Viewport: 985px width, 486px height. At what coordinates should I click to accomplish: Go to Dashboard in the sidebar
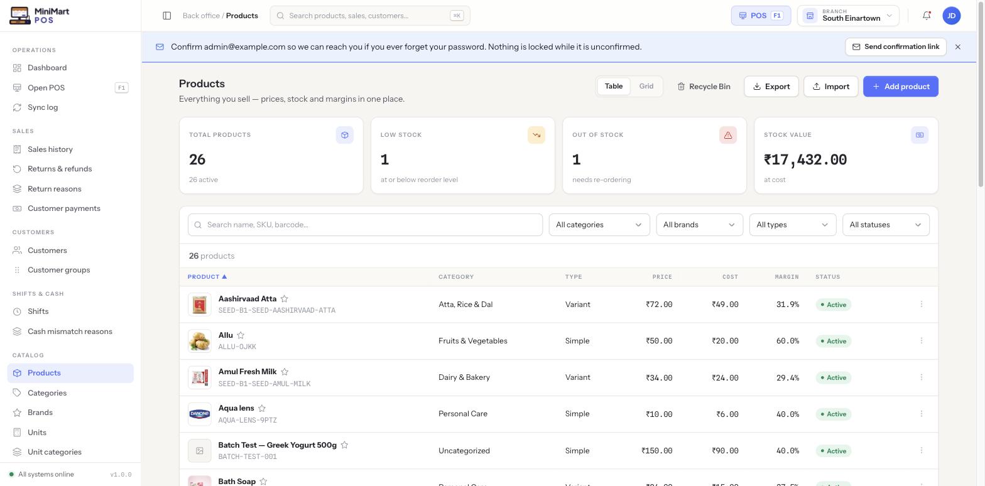70,68
